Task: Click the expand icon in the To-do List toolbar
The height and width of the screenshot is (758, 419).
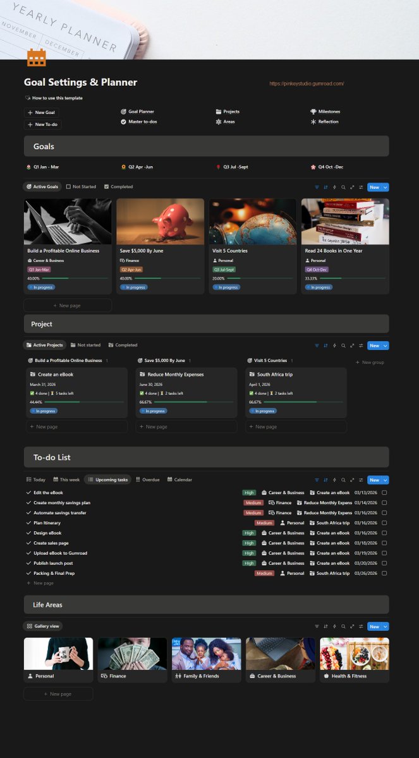Action: click(352, 480)
